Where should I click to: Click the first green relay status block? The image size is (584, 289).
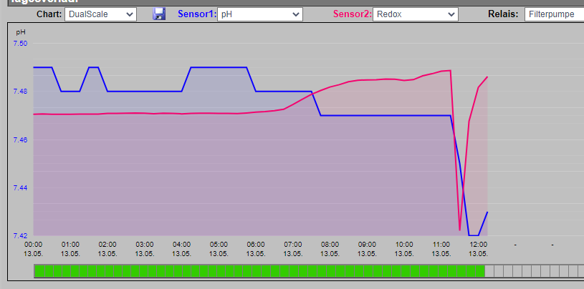click(x=39, y=271)
